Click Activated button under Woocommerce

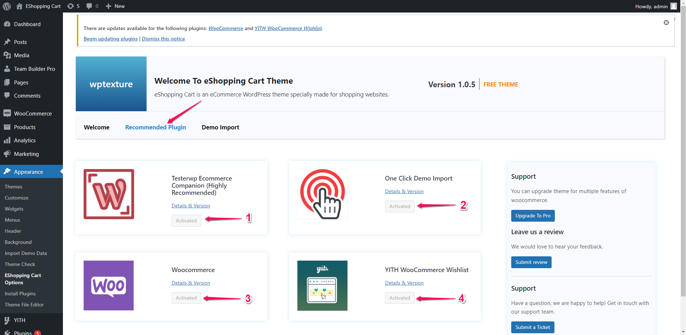(x=186, y=298)
